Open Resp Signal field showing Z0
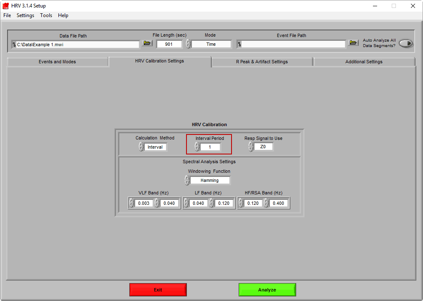The image size is (423, 301). pyautogui.click(x=263, y=147)
